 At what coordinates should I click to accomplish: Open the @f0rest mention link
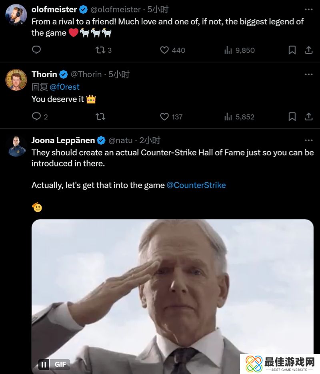click(x=64, y=87)
